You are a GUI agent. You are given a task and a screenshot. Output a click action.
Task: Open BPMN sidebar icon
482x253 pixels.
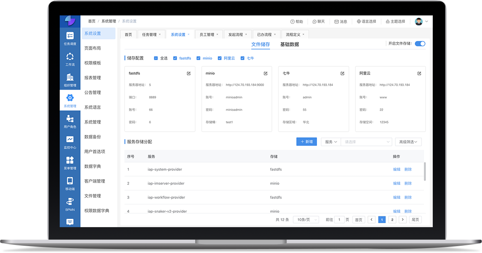pos(70,205)
